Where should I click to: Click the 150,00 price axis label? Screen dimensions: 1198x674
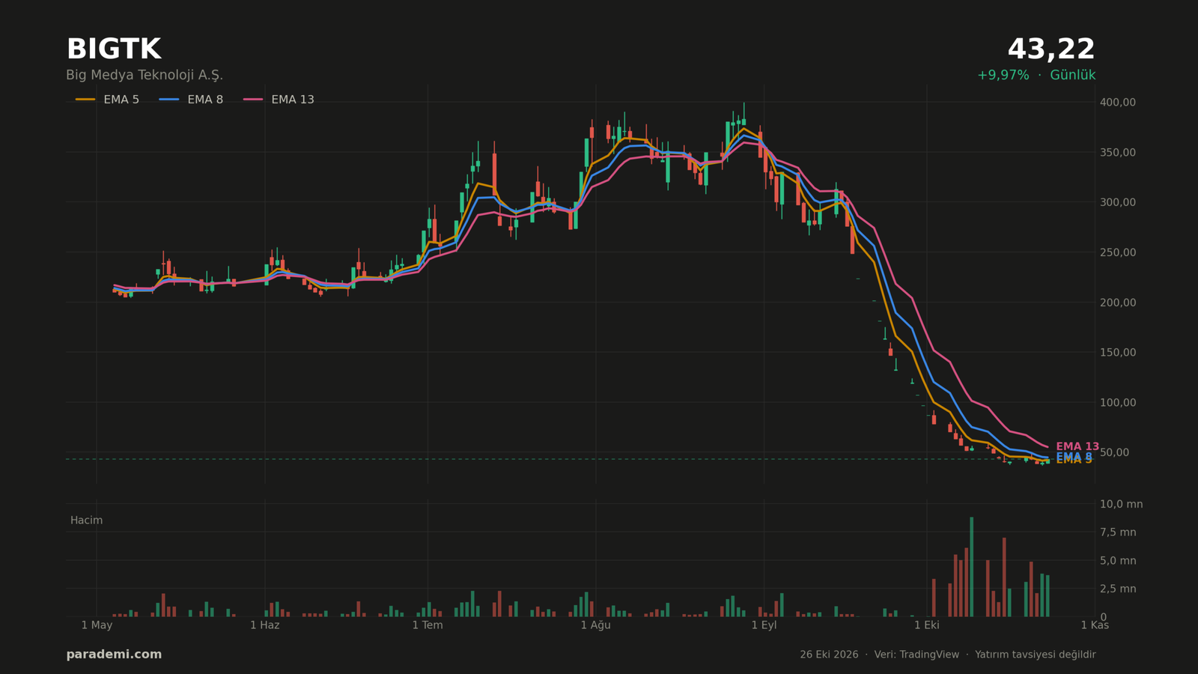1118,352
